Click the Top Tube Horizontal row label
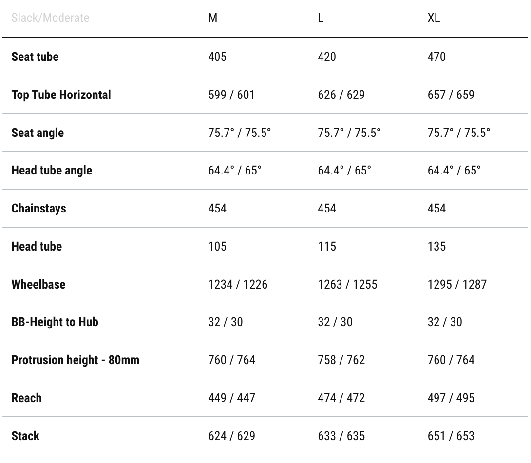Viewport: 531px width, 463px height. 61,95
